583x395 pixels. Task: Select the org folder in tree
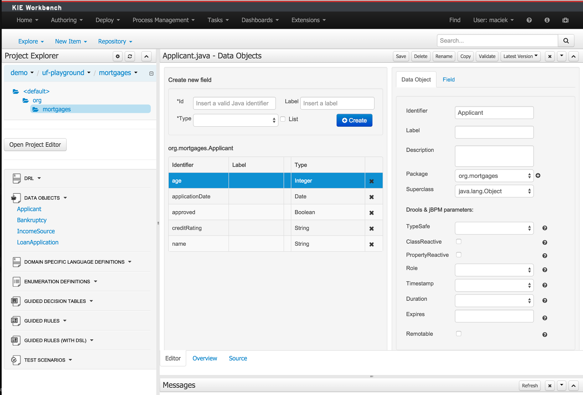[37, 100]
